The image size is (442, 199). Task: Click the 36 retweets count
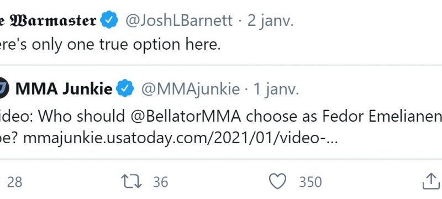click(161, 182)
